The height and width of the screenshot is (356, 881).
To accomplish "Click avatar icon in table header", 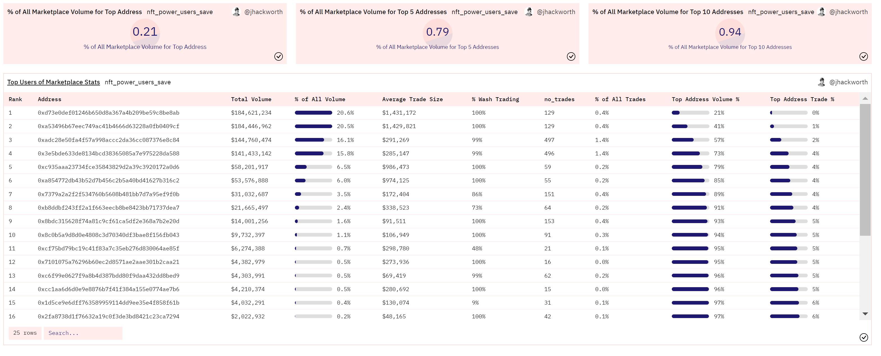I will coord(821,82).
